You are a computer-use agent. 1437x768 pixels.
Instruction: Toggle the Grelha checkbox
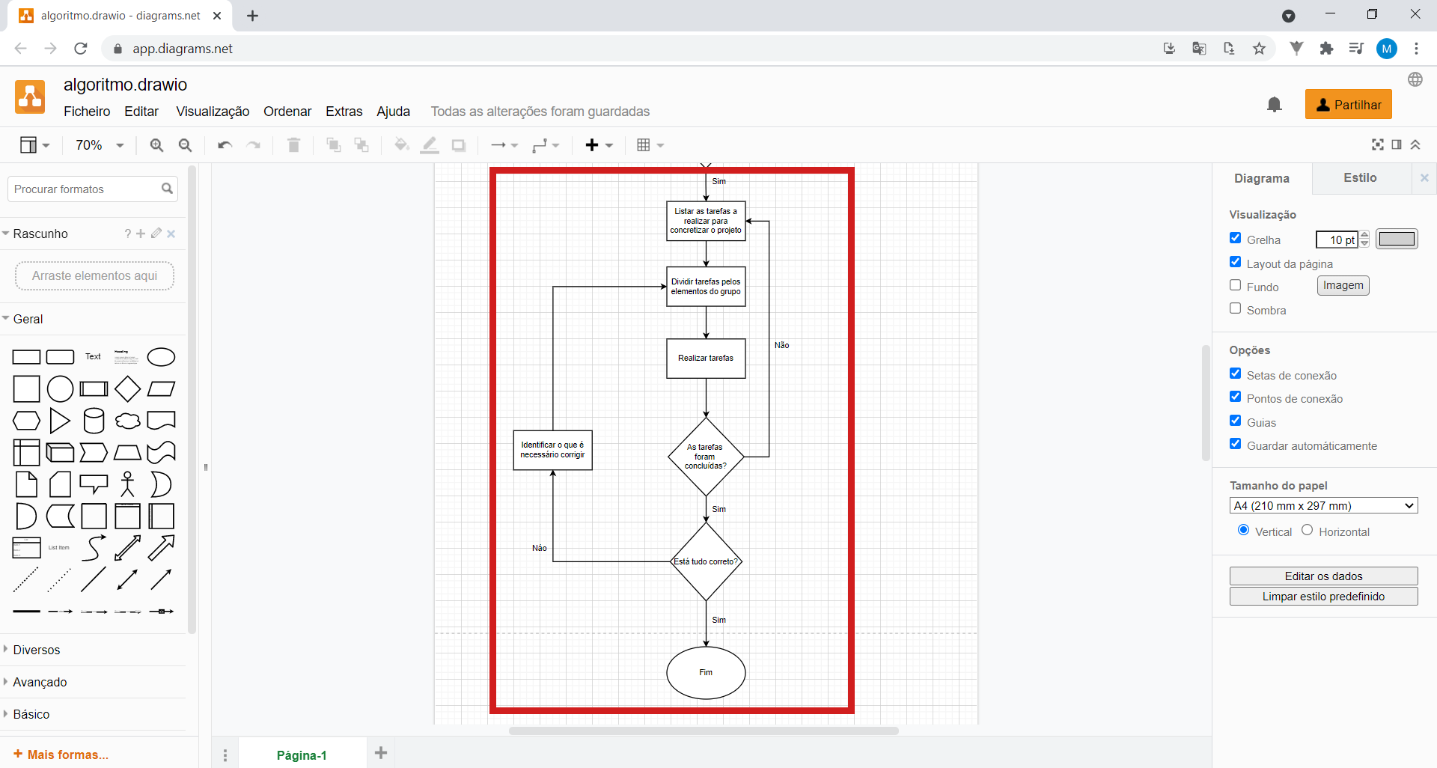point(1236,238)
